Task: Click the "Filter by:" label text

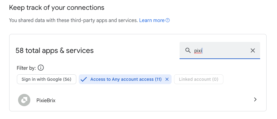Action: 26,68
